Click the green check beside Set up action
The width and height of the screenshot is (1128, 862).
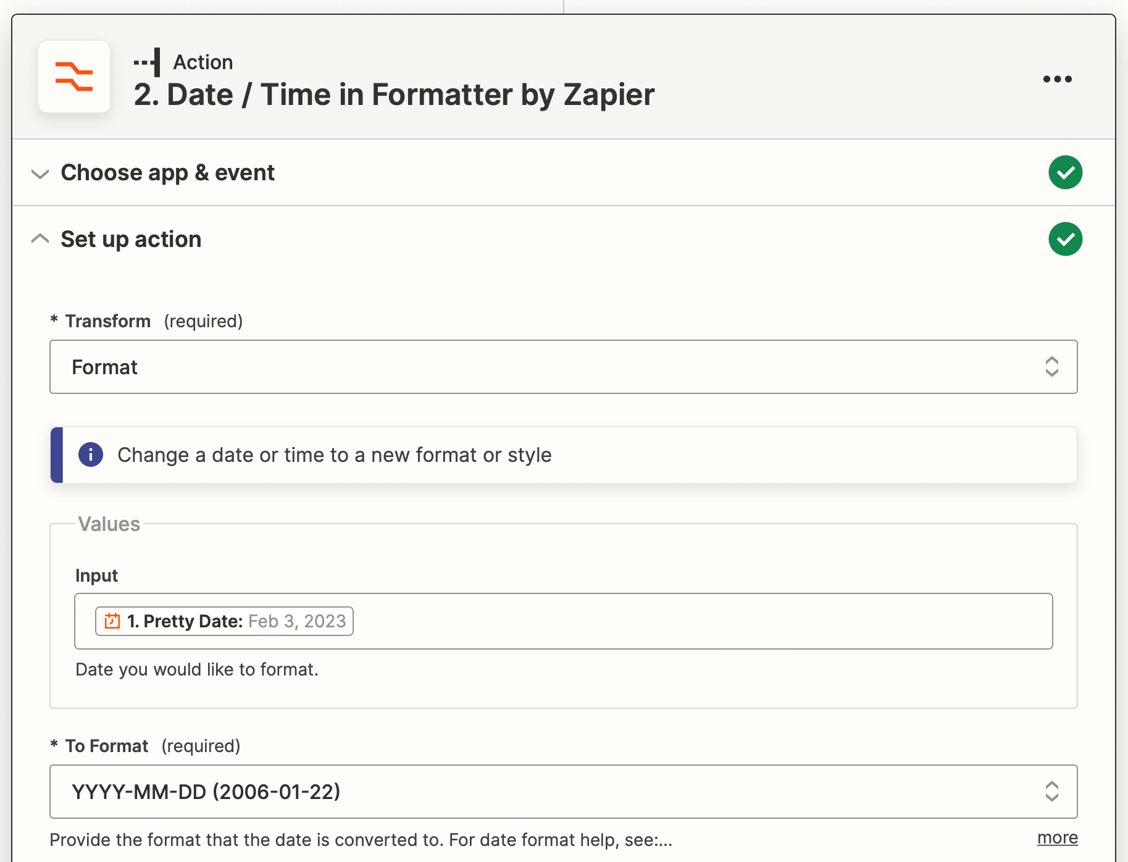(x=1065, y=239)
